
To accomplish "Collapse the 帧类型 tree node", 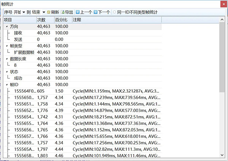I will pyautogui.click(x=7, y=46).
